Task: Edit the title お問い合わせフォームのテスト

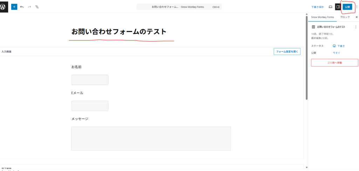Action: (119, 32)
